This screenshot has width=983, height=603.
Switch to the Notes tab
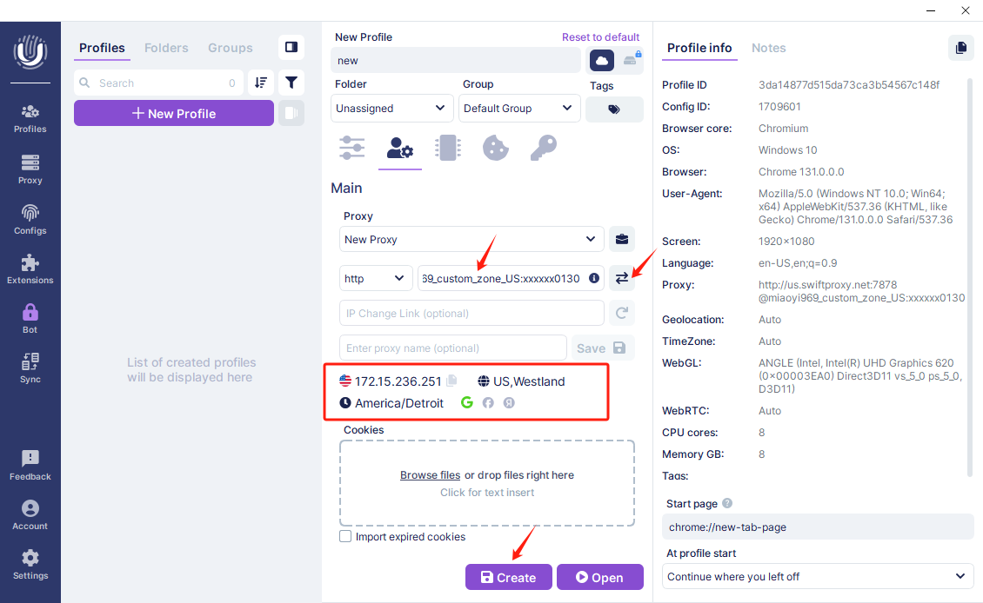[x=768, y=48]
